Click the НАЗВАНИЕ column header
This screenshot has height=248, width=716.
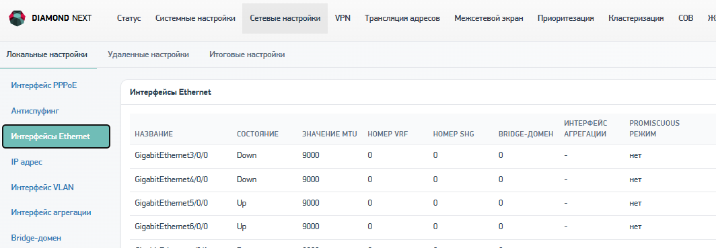pos(154,134)
